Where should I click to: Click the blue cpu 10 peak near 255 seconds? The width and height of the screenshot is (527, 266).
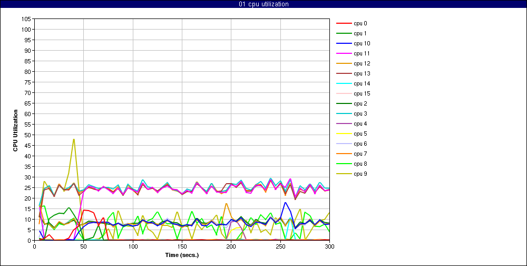(285, 203)
